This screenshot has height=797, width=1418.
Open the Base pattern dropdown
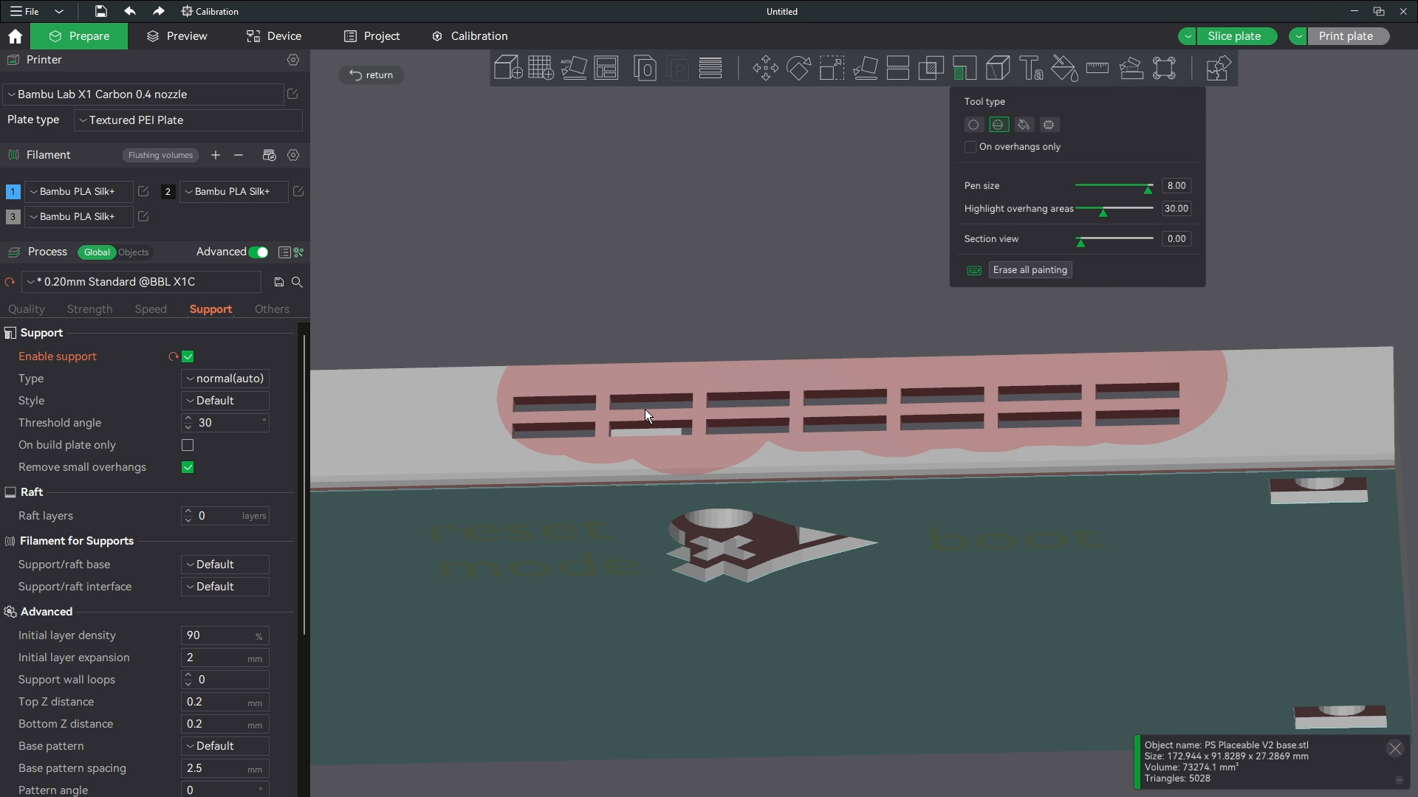click(225, 746)
